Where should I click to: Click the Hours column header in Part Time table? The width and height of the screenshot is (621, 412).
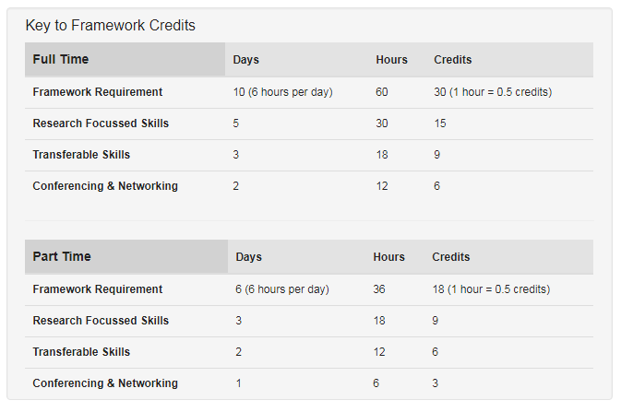click(388, 257)
